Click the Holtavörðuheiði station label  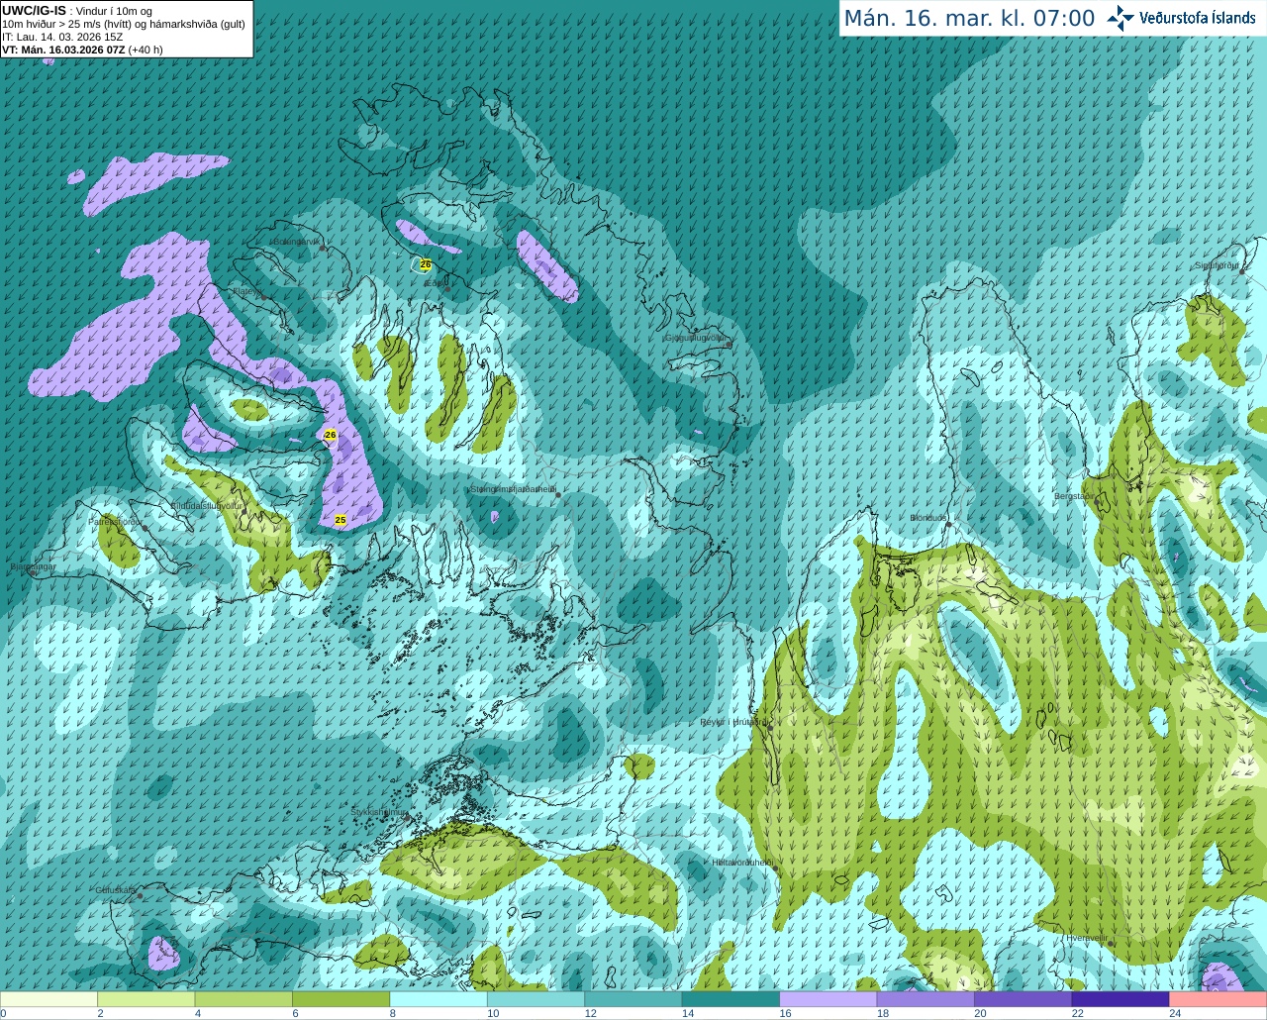tap(741, 863)
